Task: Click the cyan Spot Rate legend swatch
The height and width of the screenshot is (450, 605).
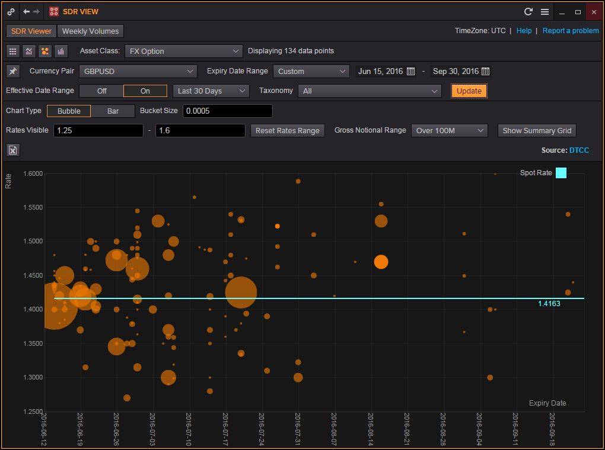Action: click(561, 173)
